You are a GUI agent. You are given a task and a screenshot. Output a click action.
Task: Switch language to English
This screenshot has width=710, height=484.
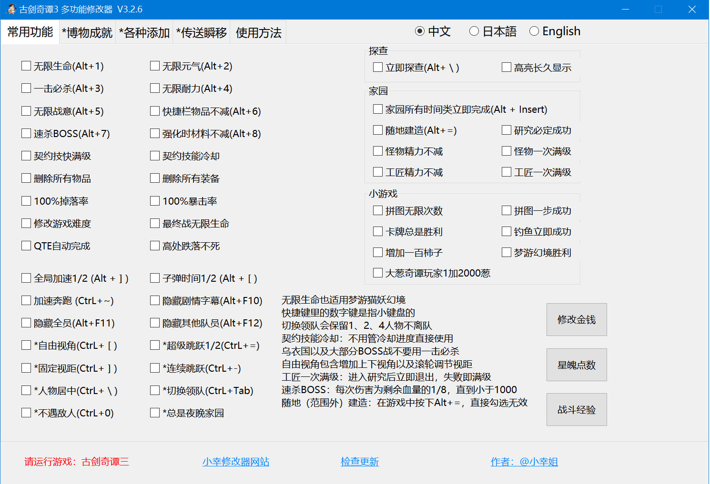534,31
